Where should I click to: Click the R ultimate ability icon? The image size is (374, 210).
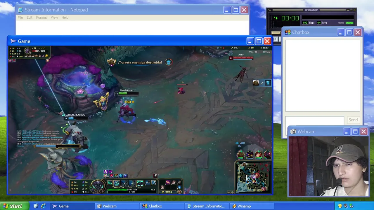pos(140,183)
